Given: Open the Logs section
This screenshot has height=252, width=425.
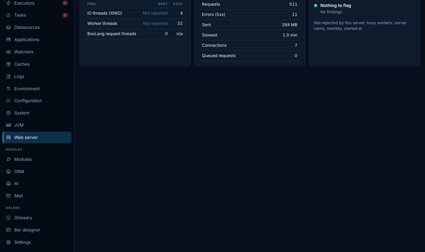Looking at the screenshot, I should point(37,77).
